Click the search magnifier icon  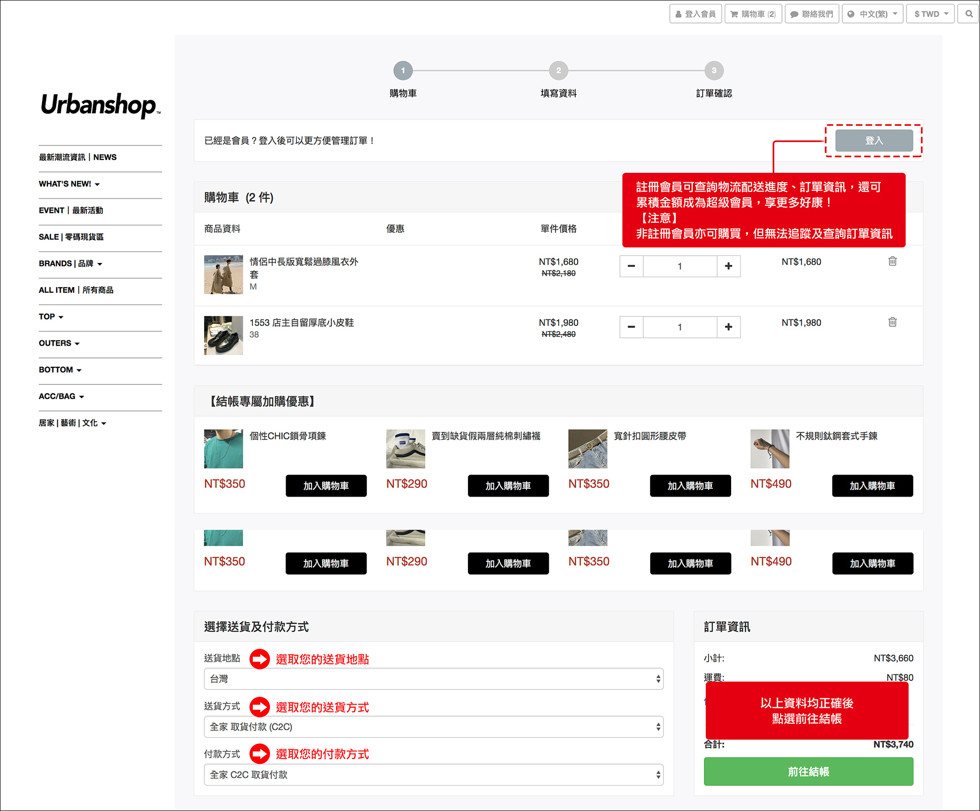tap(969, 14)
